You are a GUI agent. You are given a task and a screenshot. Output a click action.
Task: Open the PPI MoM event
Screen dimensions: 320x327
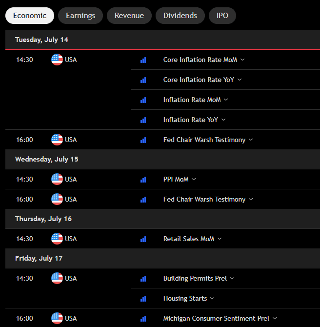point(176,179)
